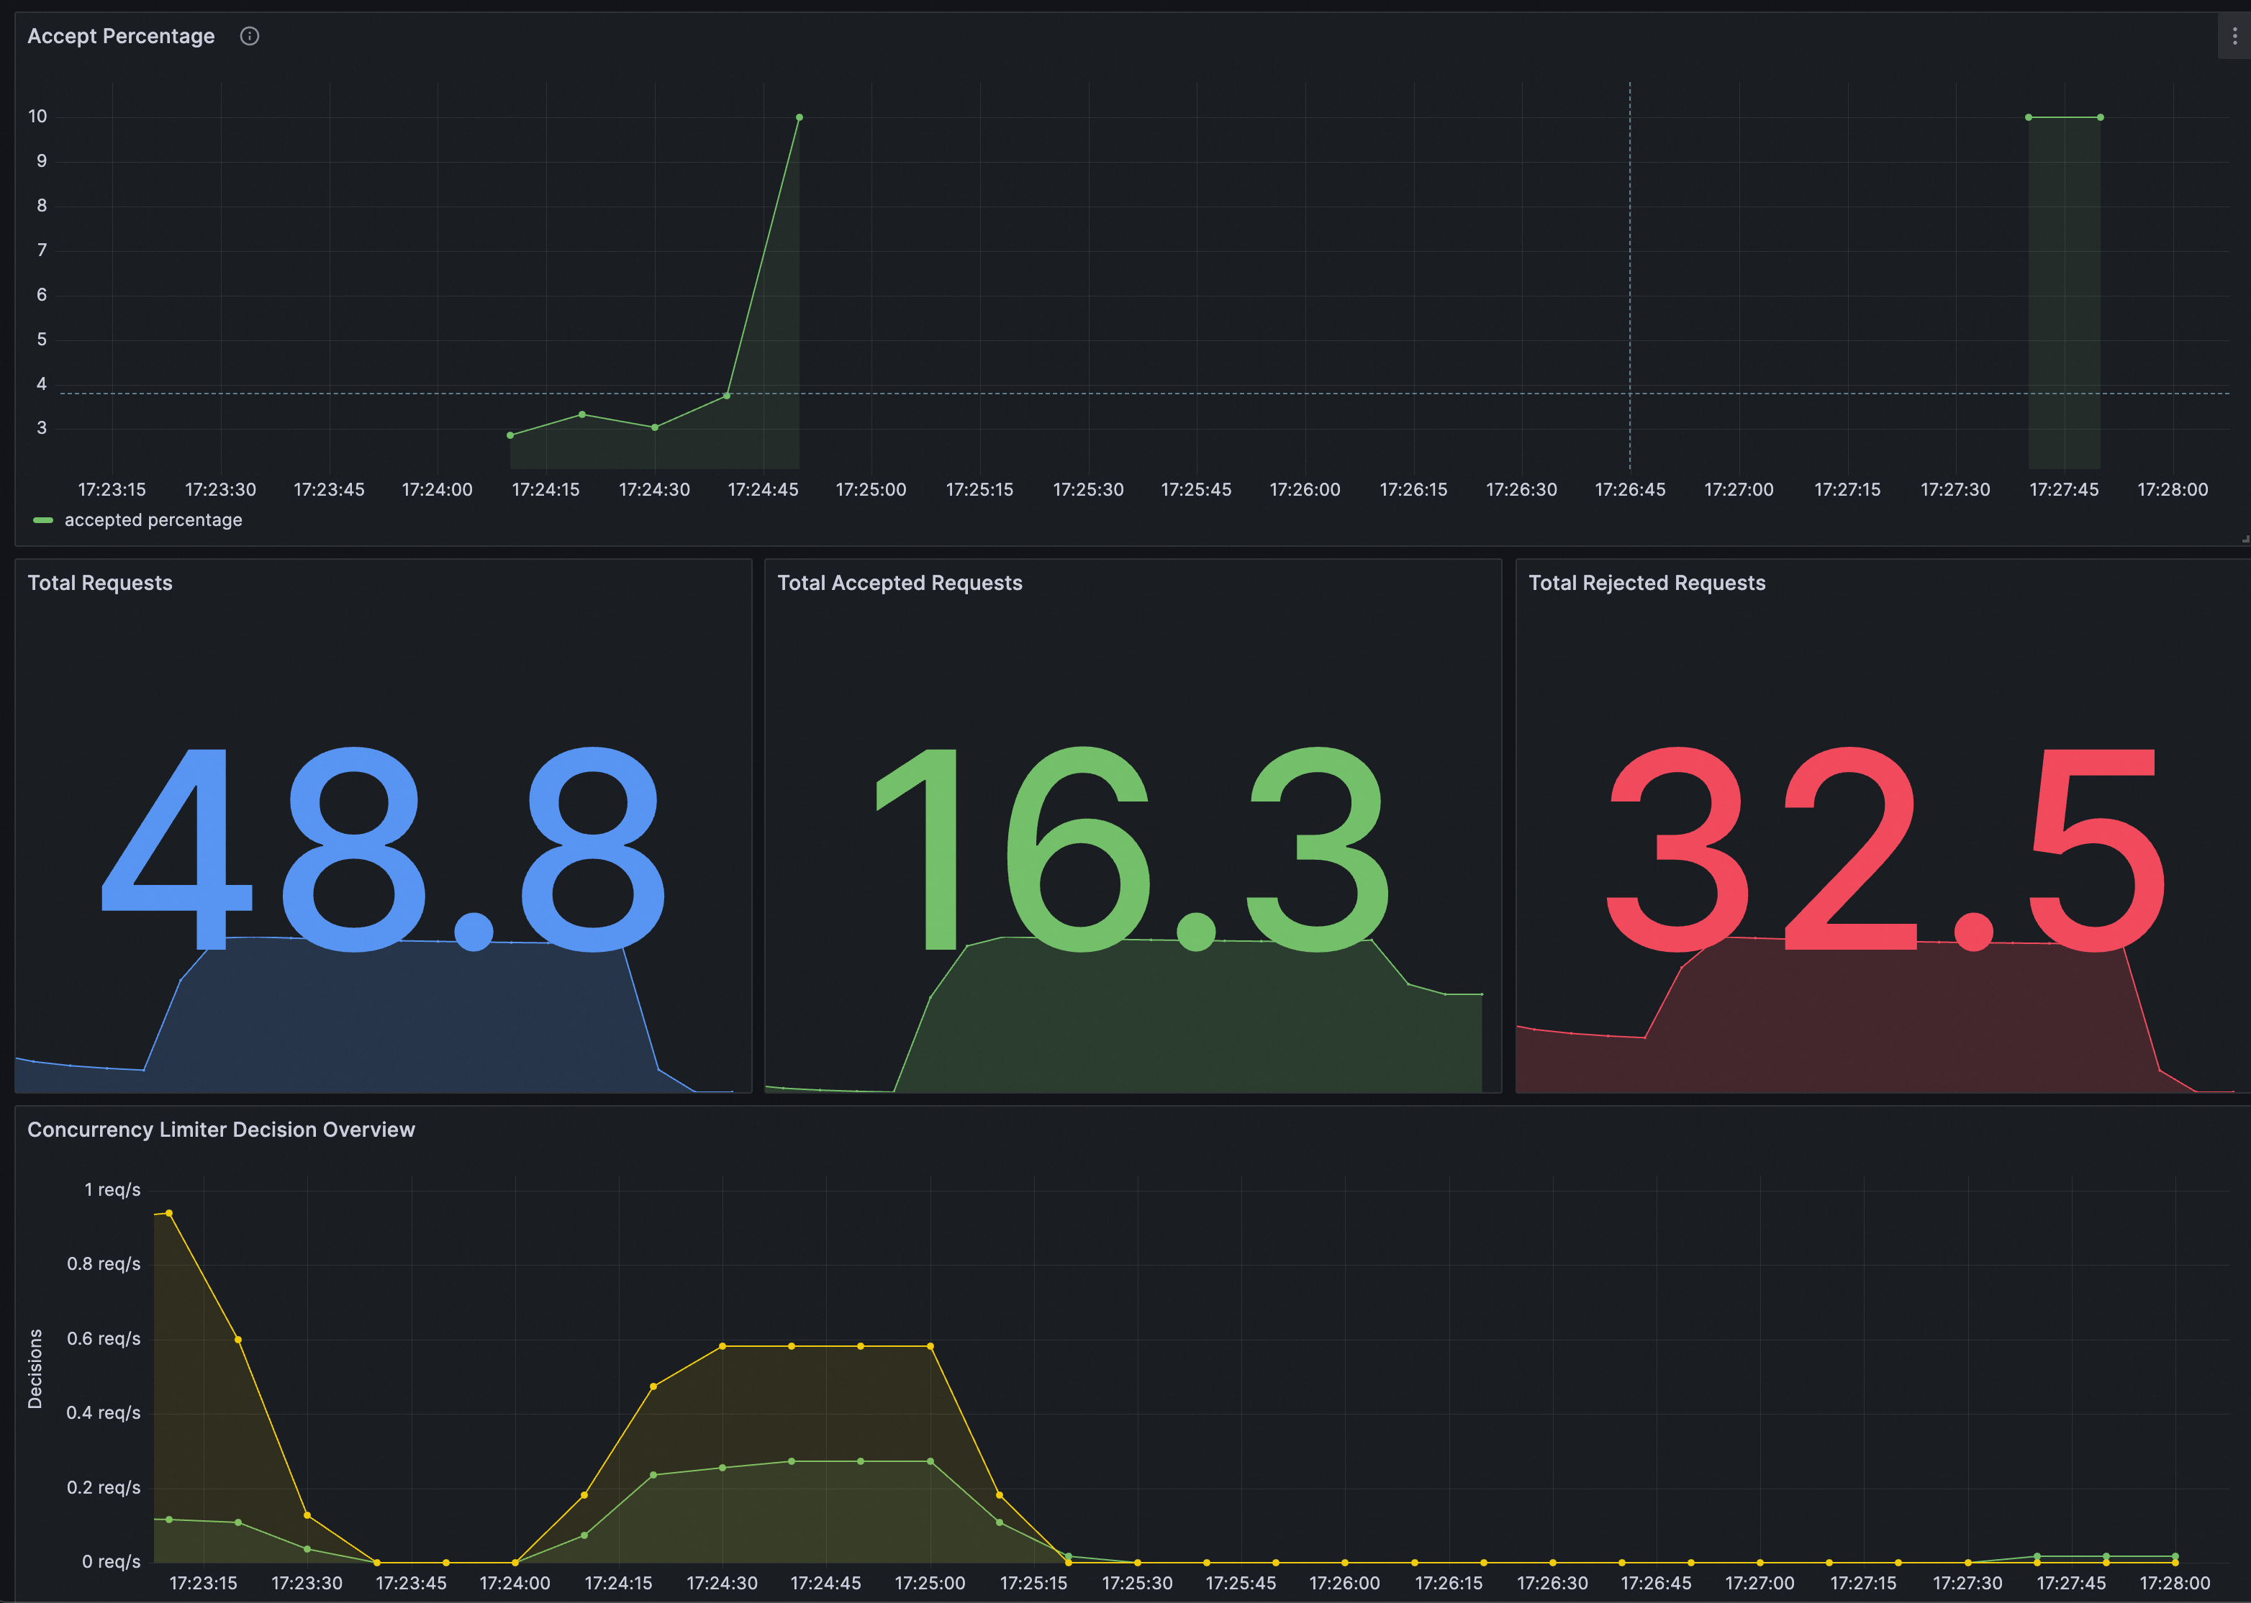Click the Decisions y-axis label
Viewport: 2251px width, 1603px height.
coord(35,1368)
